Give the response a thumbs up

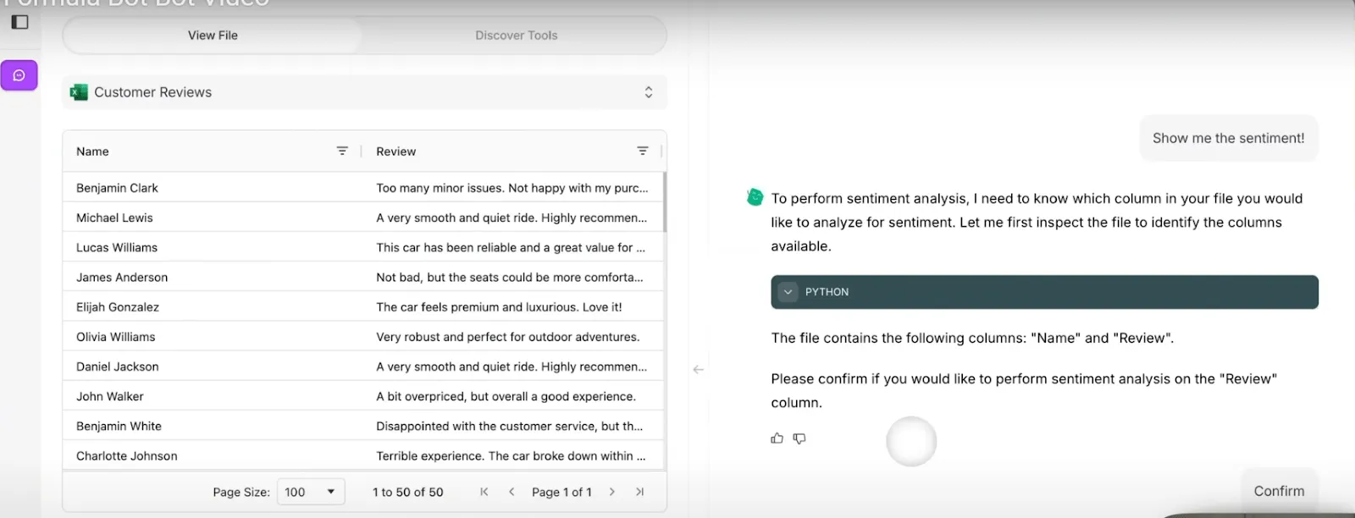pyautogui.click(x=777, y=438)
